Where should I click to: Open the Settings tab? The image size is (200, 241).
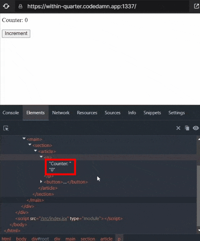coord(177,113)
